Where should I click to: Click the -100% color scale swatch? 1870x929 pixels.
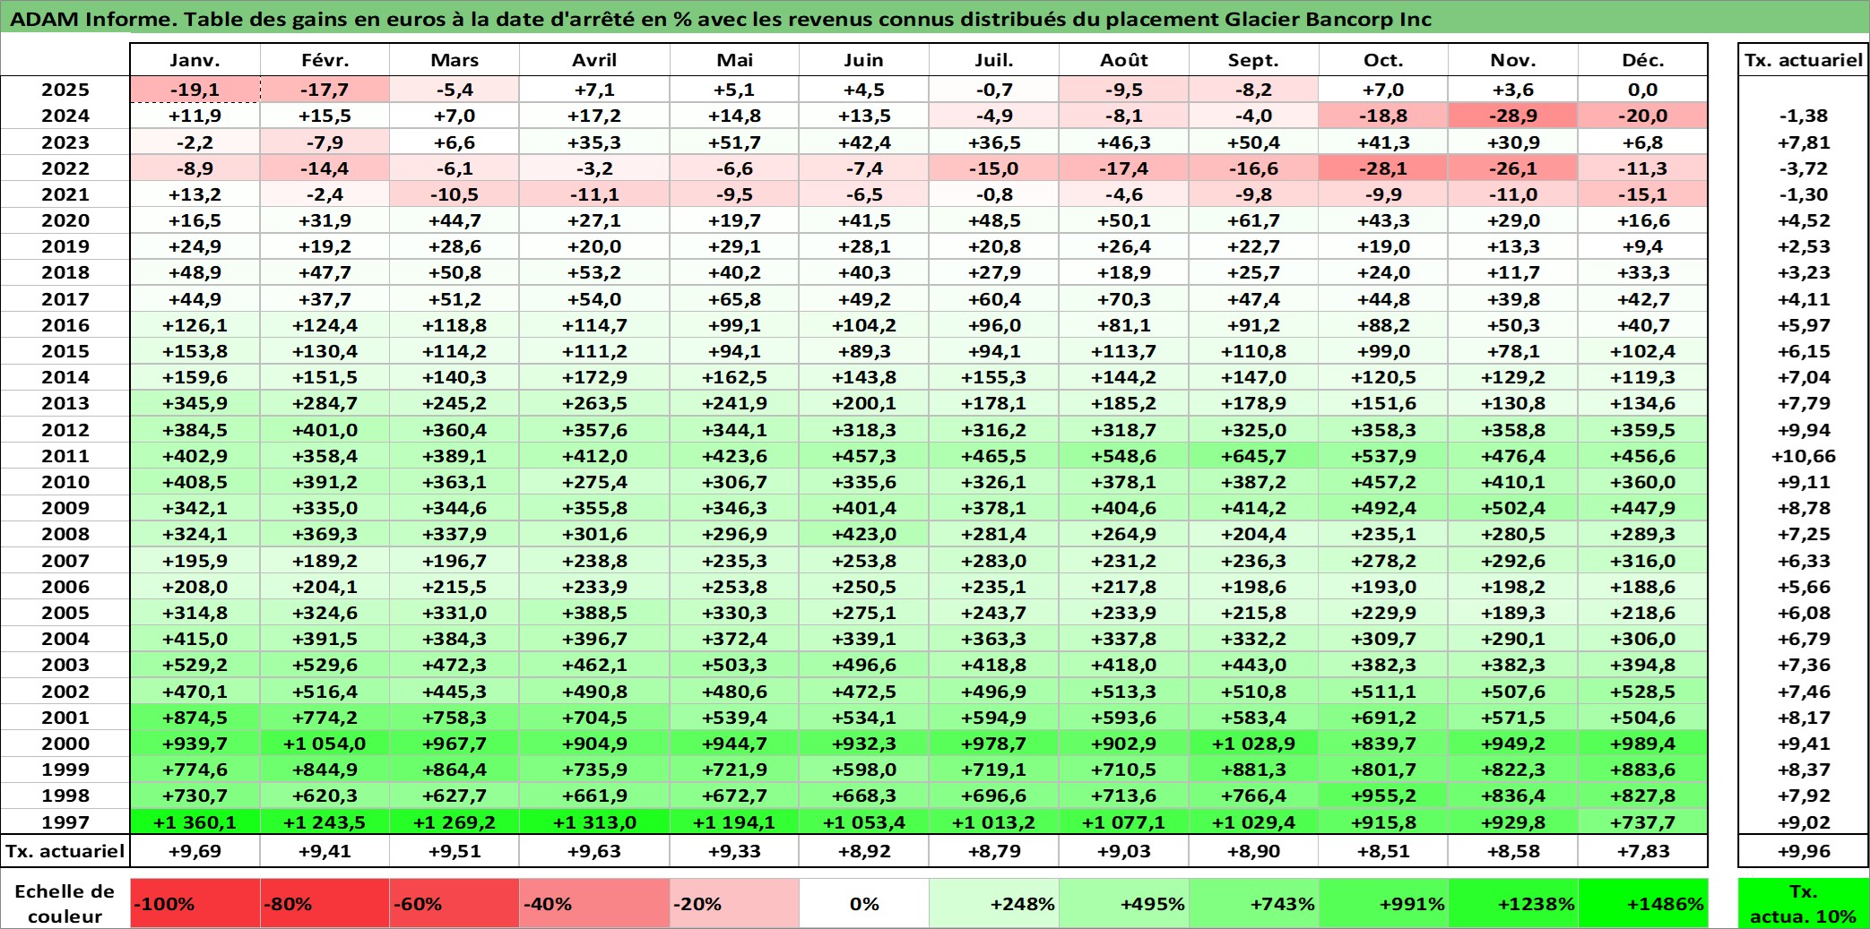click(195, 903)
